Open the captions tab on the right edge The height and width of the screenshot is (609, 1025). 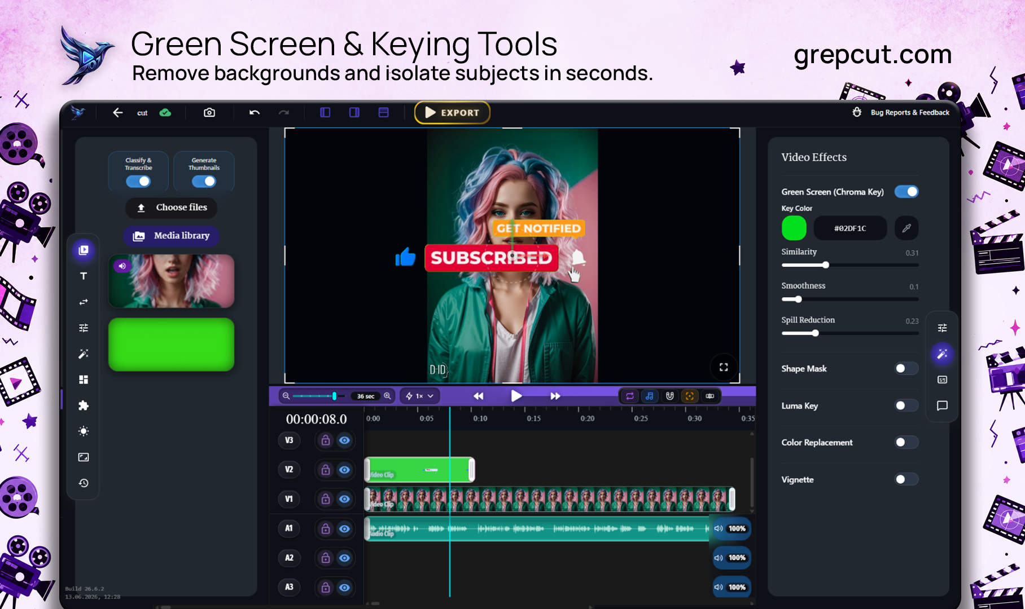(x=943, y=379)
